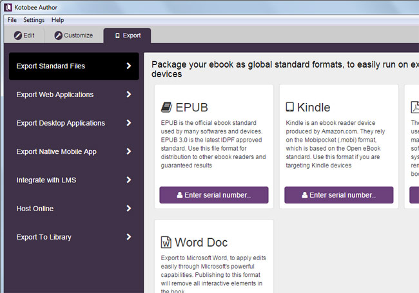Click the wrench icon on Customize tab
Screen dimensions: 419x293
(x=58, y=35)
